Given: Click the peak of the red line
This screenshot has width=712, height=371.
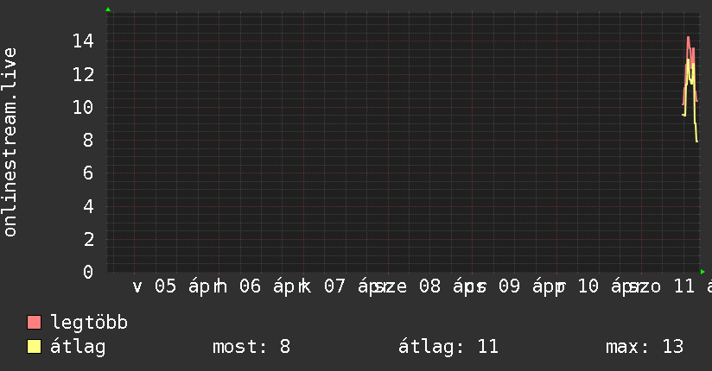Looking at the screenshot, I should click(688, 37).
